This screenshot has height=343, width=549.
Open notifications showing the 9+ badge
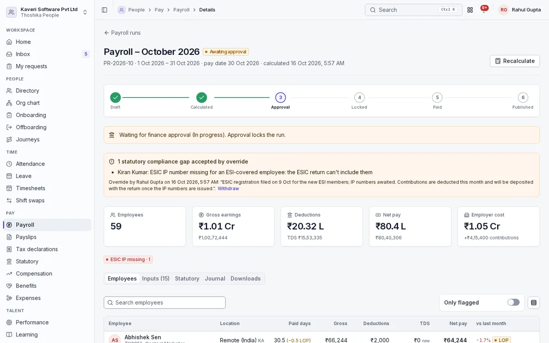[484, 10]
